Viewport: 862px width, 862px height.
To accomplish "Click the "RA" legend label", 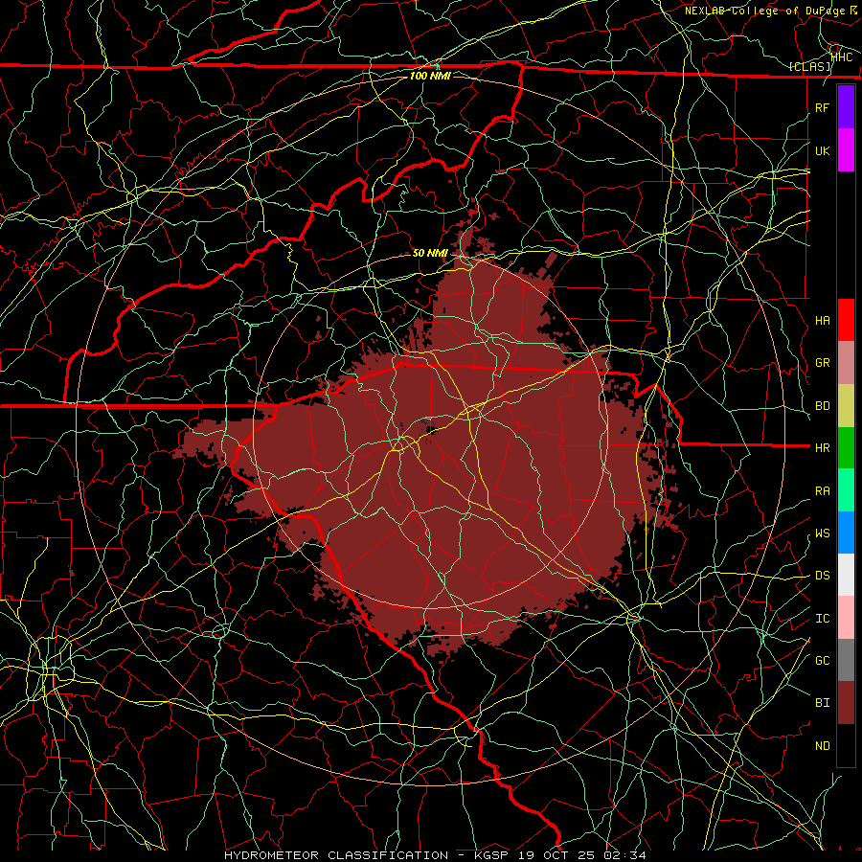I will point(822,491).
